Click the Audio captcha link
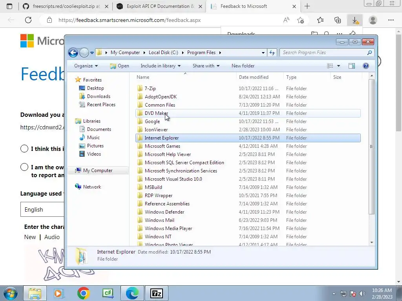This screenshot has width=402, height=301. 52,237
